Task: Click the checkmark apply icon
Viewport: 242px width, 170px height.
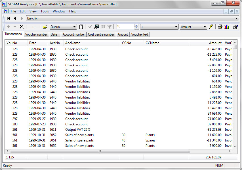Action: click(90, 27)
